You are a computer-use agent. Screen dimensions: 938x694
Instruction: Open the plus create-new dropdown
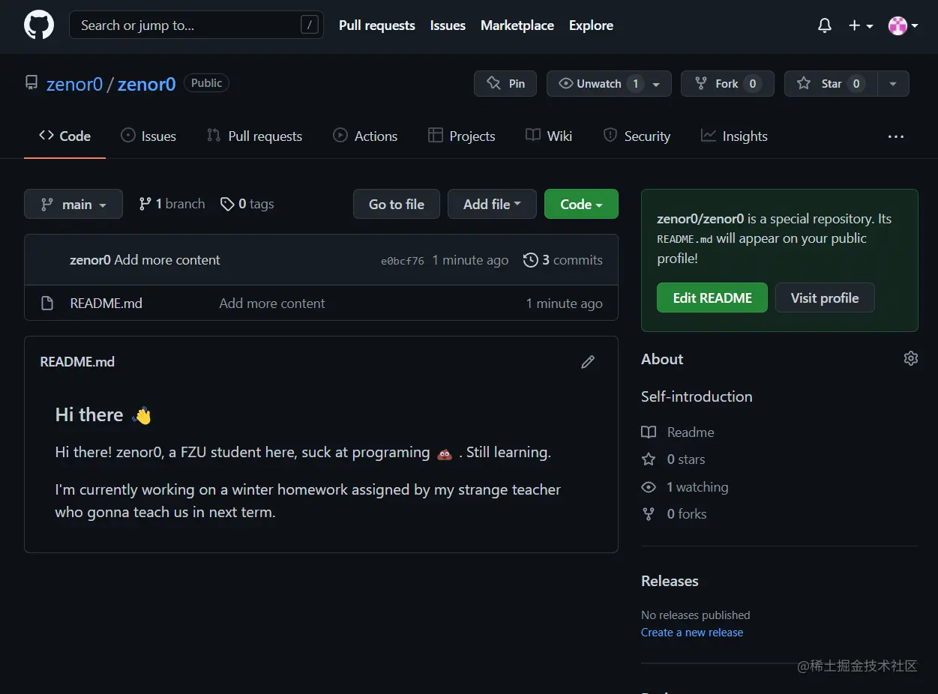click(x=861, y=25)
